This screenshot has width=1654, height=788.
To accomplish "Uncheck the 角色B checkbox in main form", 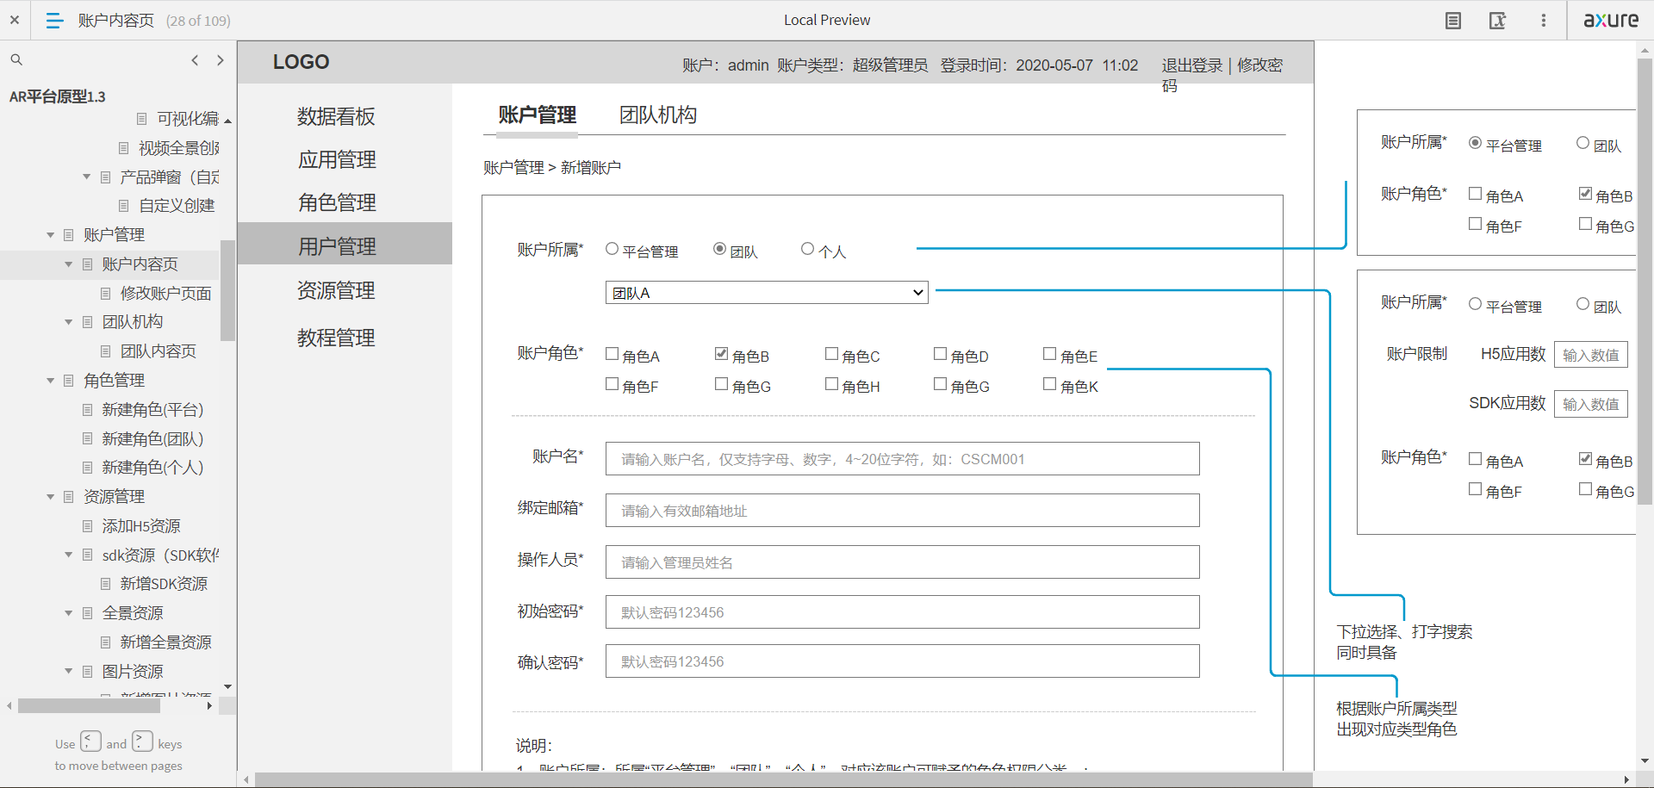I will (721, 354).
